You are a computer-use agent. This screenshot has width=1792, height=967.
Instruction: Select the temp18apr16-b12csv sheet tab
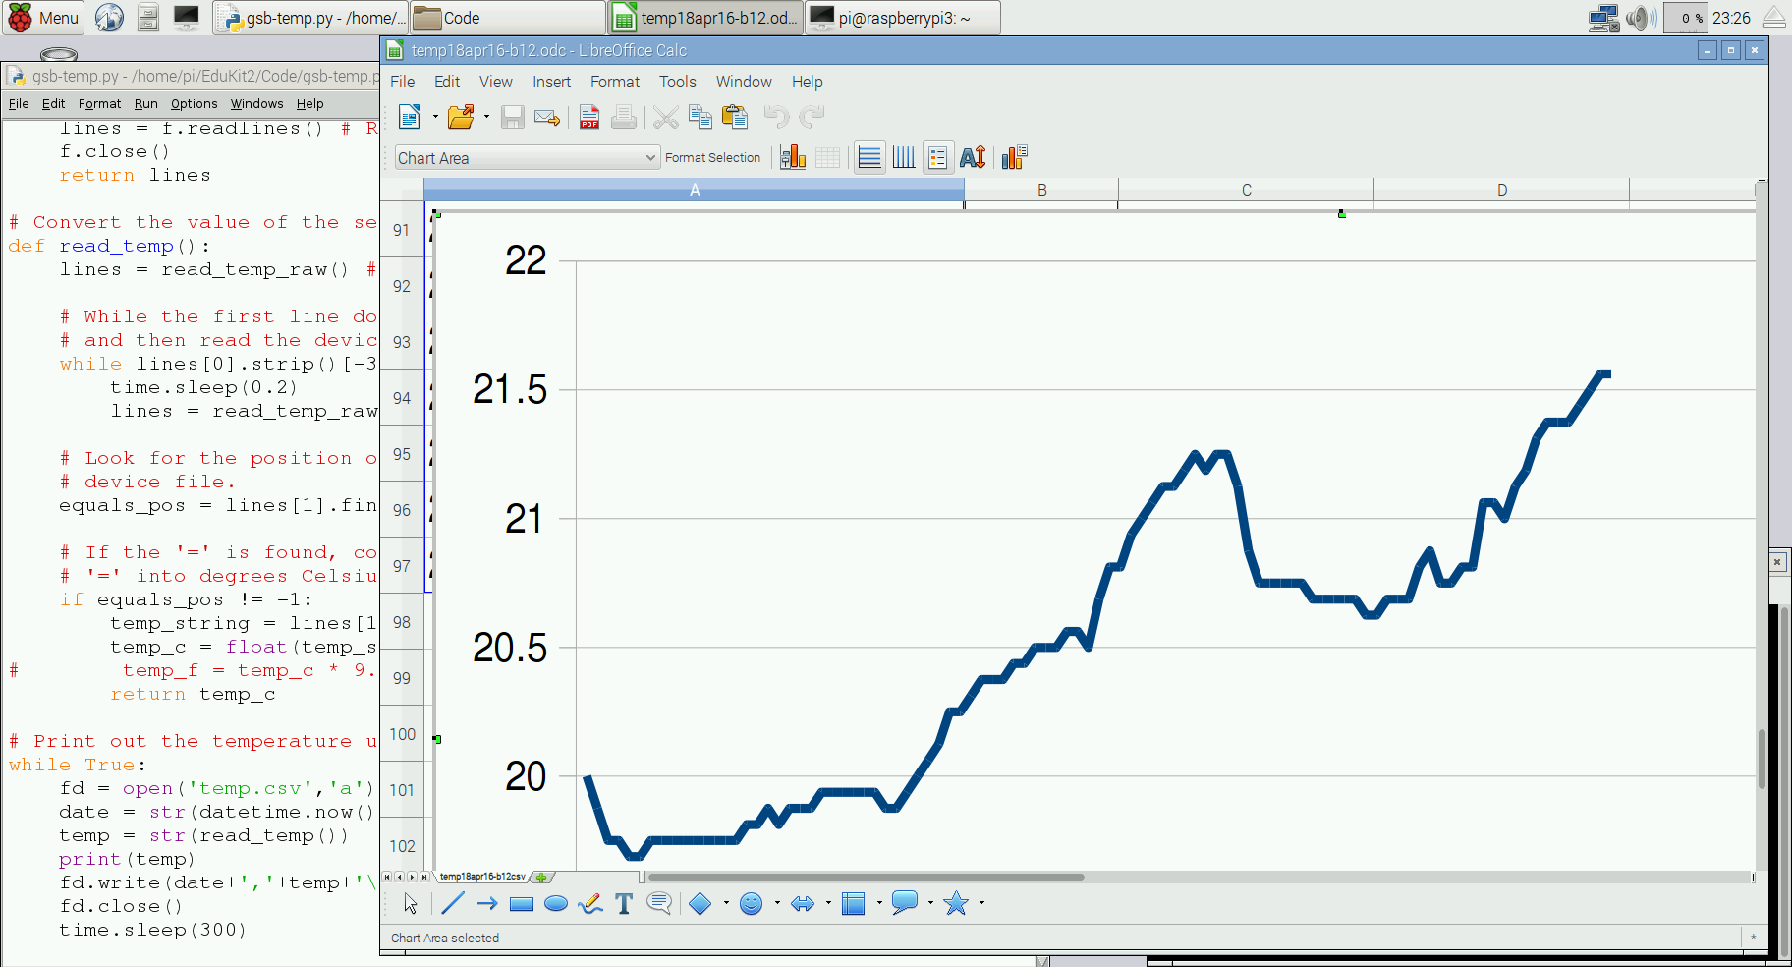pos(482,877)
